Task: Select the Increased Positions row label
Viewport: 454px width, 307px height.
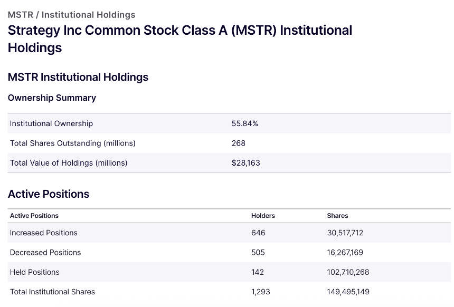Action: point(43,233)
